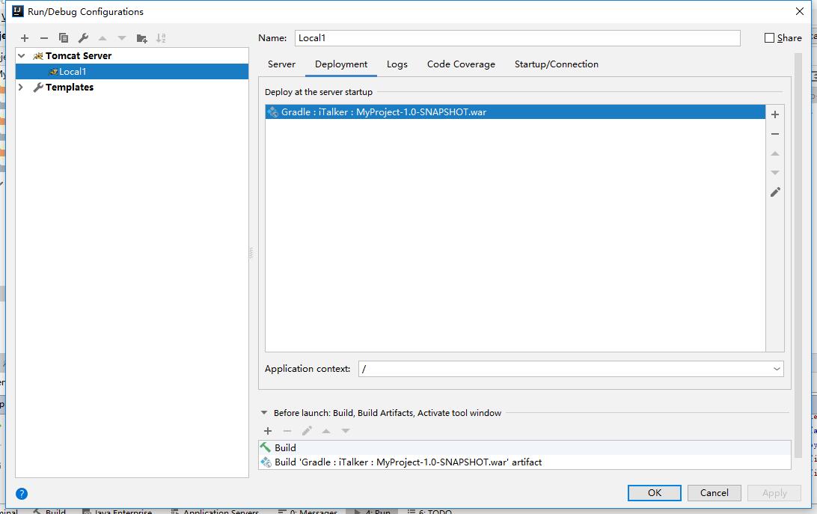Open help with the question mark icon
The image size is (817, 514).
(x=22, y=493)
